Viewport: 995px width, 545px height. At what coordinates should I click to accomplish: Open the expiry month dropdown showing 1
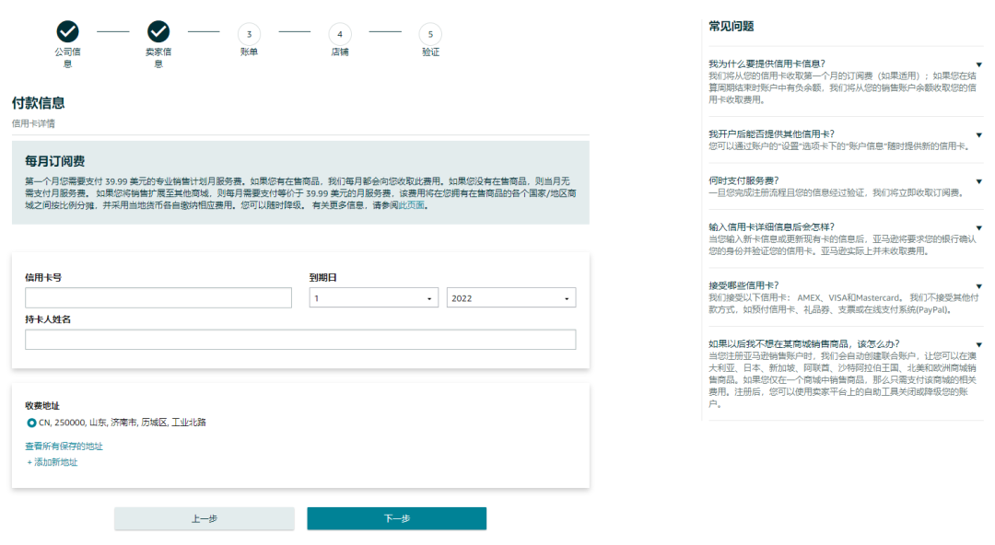point(373,297)
